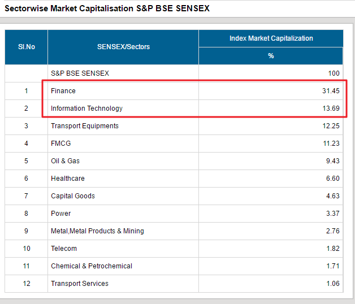Select the Finance sector cell
Viewport: 355px width, 304px height.
[123, 91]
